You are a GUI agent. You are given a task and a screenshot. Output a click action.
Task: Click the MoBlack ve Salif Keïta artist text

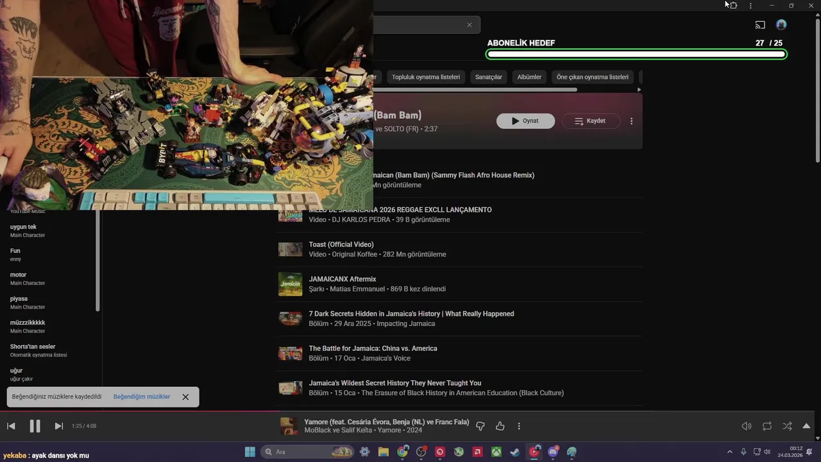pyautogui.click(x=339, y=430)
